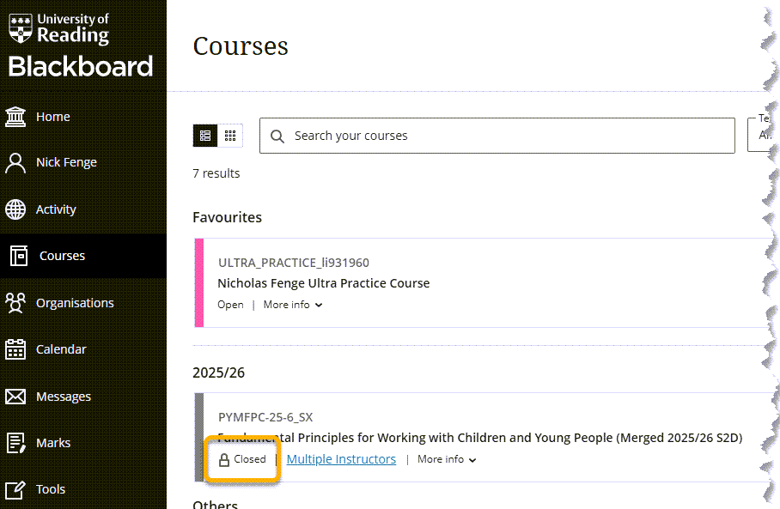Click the Activity globe icon
780x509 pixels.
(15, 209)
